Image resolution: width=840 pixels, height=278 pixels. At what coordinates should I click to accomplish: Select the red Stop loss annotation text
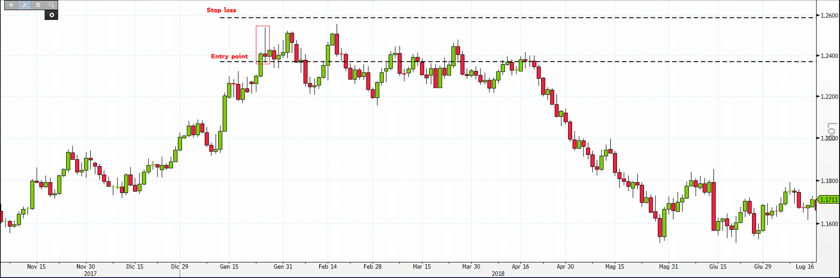point(222,10)
